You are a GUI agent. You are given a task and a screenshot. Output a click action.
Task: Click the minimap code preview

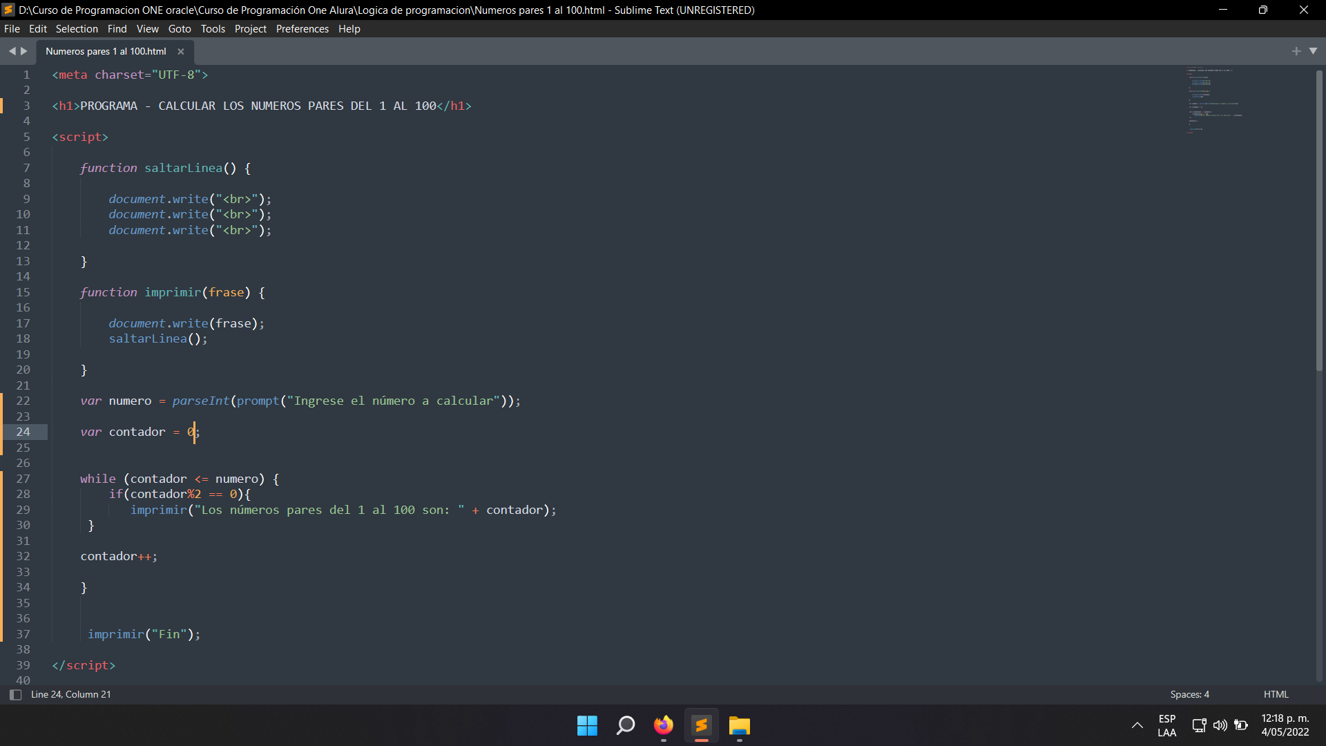pyautogui.click(x=1213, y=100)
